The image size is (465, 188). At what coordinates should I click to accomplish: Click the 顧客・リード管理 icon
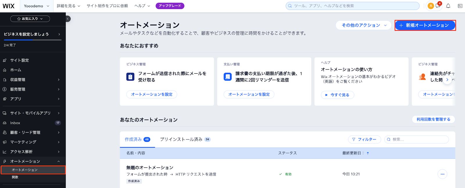click(x=5, y=133)
